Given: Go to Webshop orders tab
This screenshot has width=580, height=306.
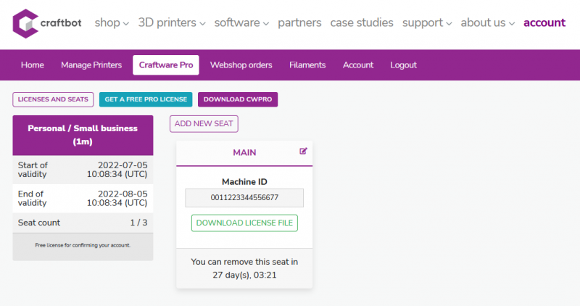Looking at the screenshot, I should click(x=241, y=65).
